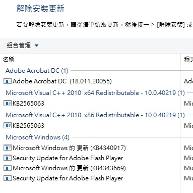Viewport: 193px width, 193px height.
Task: Click the partially visible 程式 column header
Action: (188, 59)
